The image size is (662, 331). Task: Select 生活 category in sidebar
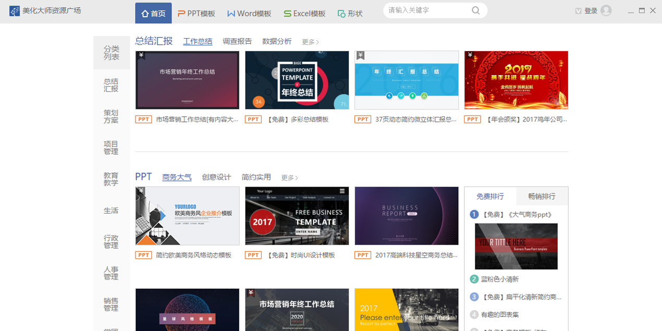point(111,211)
